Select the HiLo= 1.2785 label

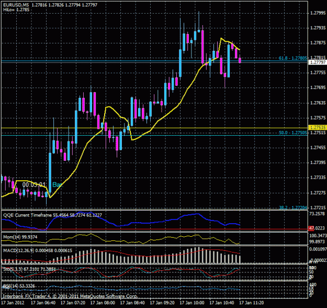[16, 9]
